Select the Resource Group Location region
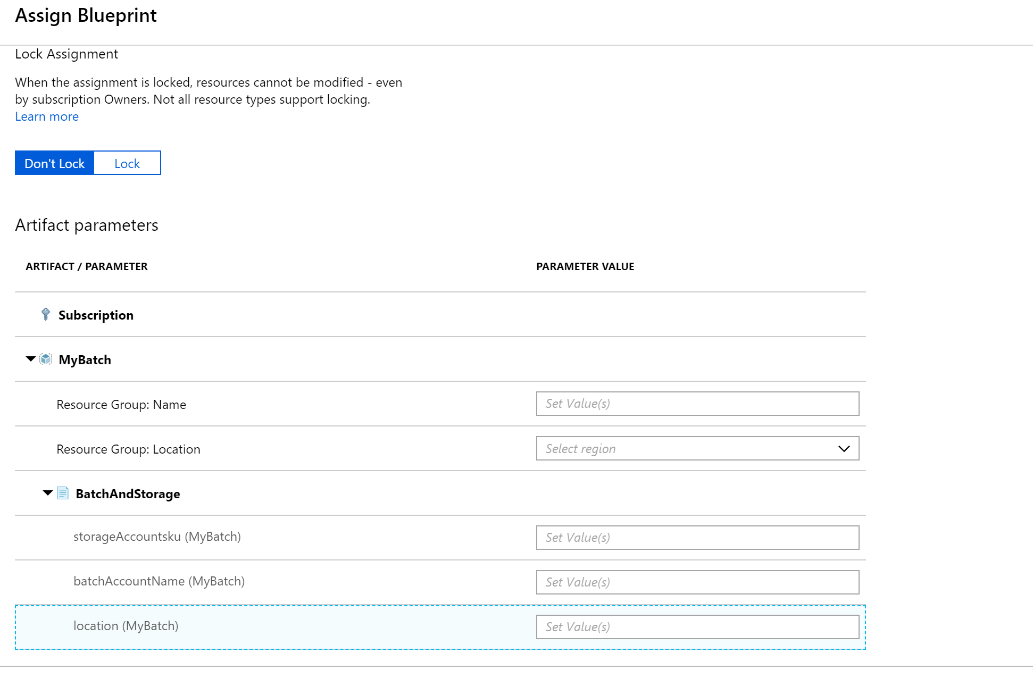This screenshot has height=695, width=1033. 697,448
